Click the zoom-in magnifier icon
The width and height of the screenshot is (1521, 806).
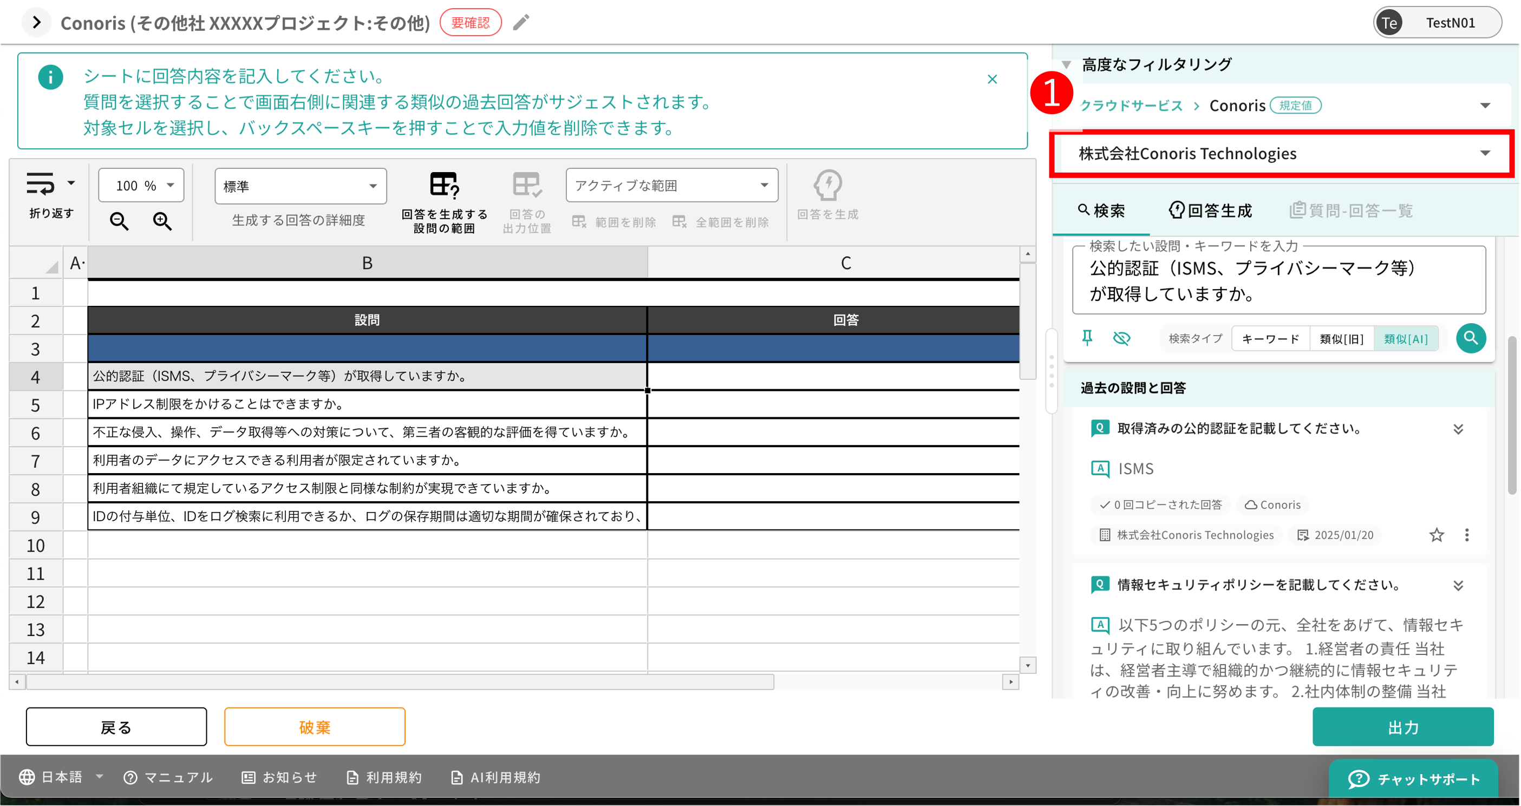[x=162, y=221]
